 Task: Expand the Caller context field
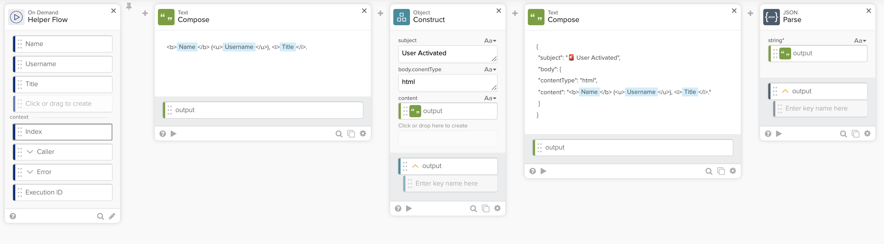point(30,152)
